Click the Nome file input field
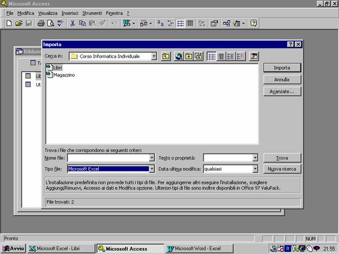Screen dimensions: 339x254 [x=108, y=158]
